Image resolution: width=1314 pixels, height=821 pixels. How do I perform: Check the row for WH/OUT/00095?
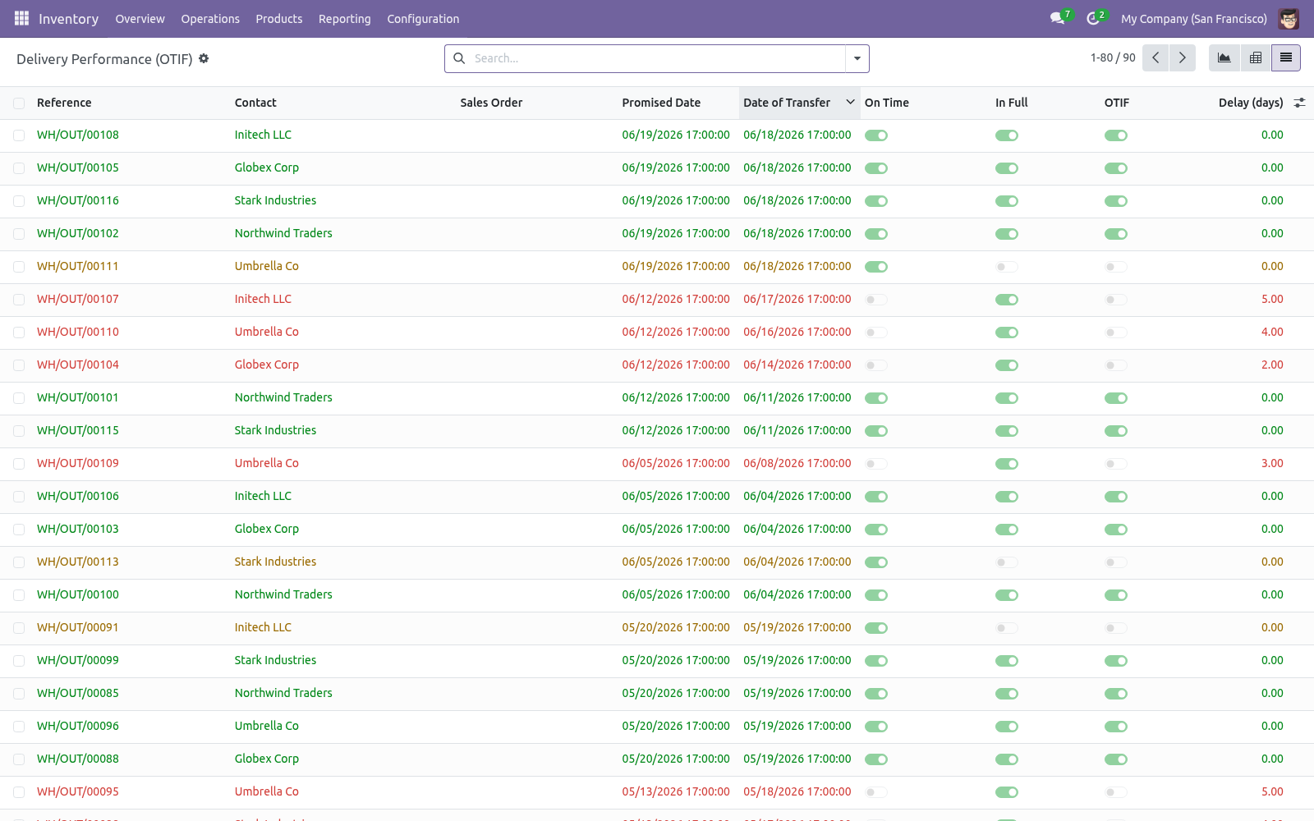(x=19, y=792)
